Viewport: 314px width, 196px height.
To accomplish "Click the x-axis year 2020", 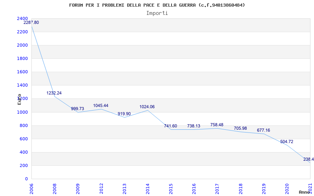I will pos(287,189).
